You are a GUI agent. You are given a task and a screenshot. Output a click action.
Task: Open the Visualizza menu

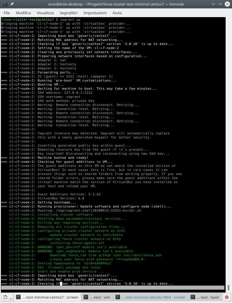(45, 13)
